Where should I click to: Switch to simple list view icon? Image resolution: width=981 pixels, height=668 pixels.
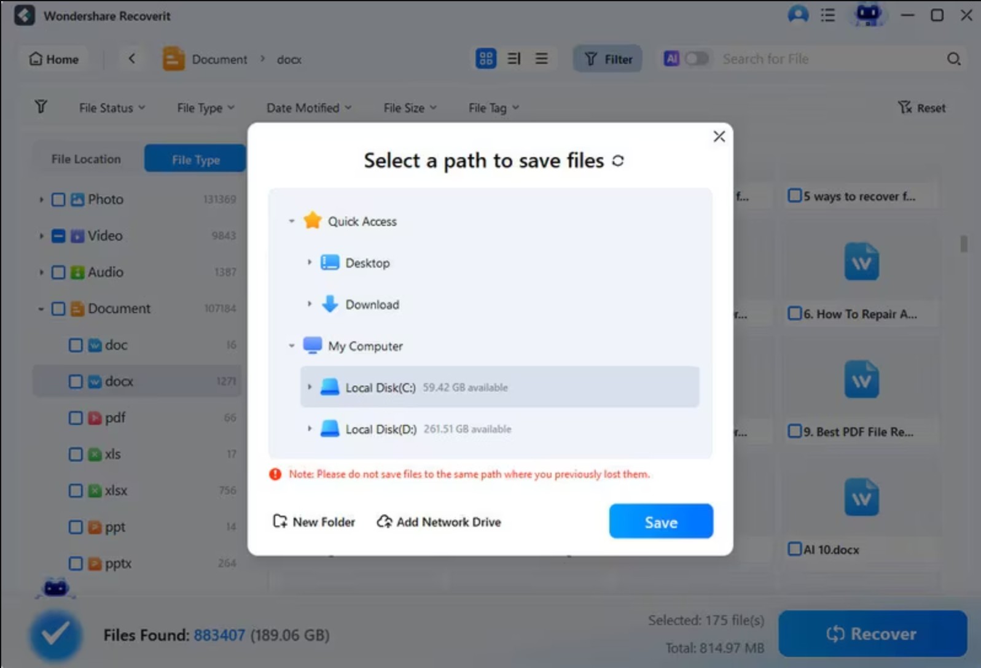[x=541, y=58]
